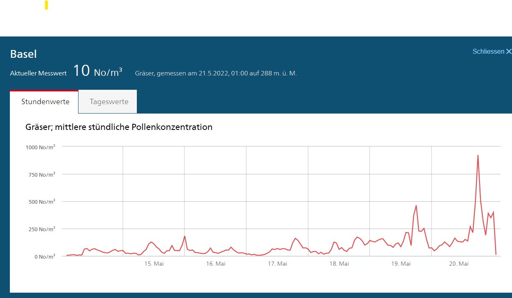Click the '250 No/m³' y-axis label
This screenshot has height=298, width=512.
42,230
